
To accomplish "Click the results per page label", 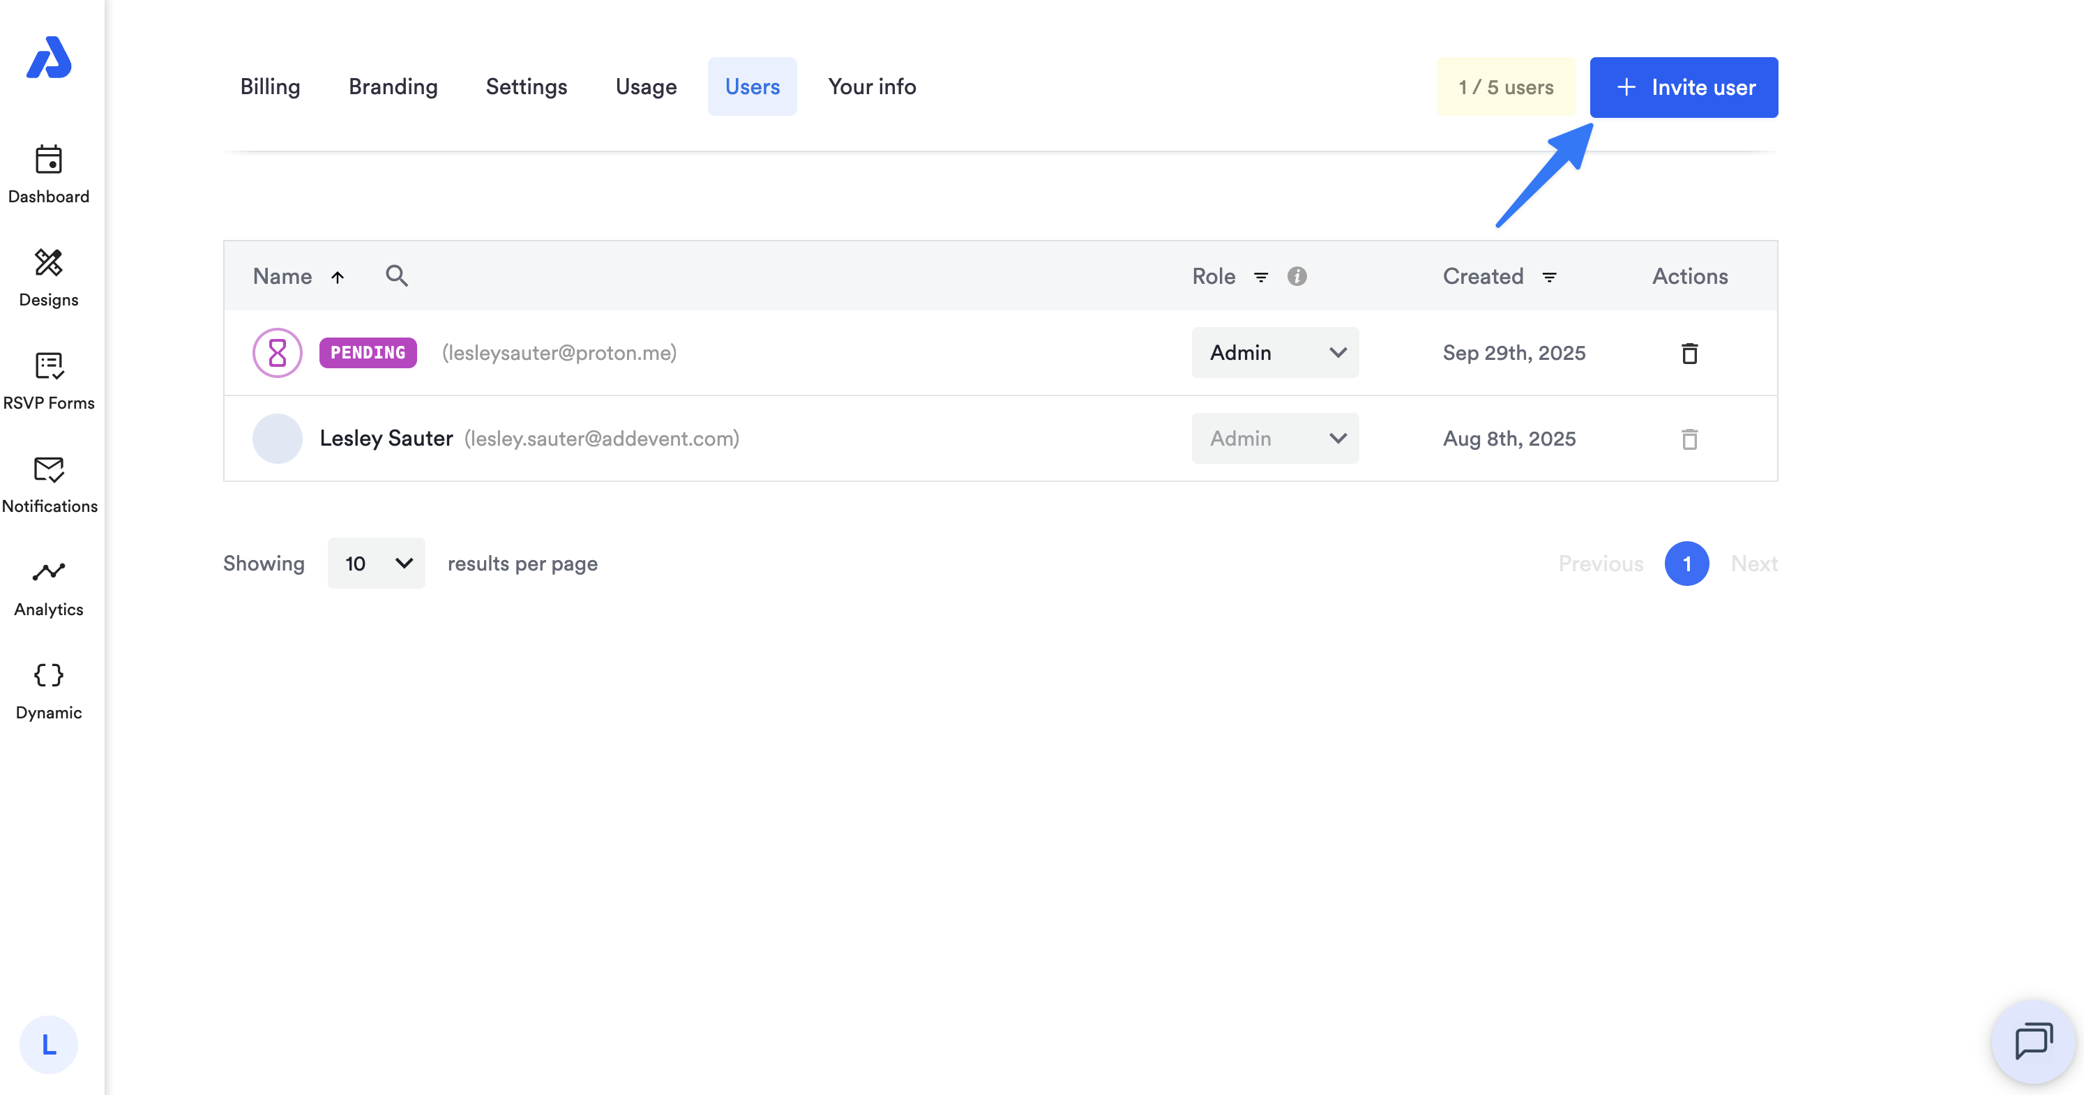I will point(522,564).
